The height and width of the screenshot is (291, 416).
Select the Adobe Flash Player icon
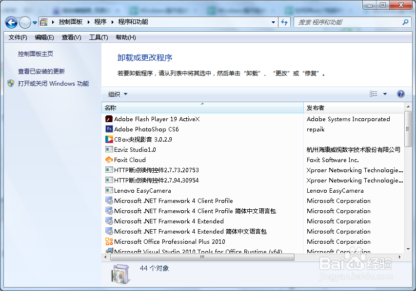pos(109,119)
